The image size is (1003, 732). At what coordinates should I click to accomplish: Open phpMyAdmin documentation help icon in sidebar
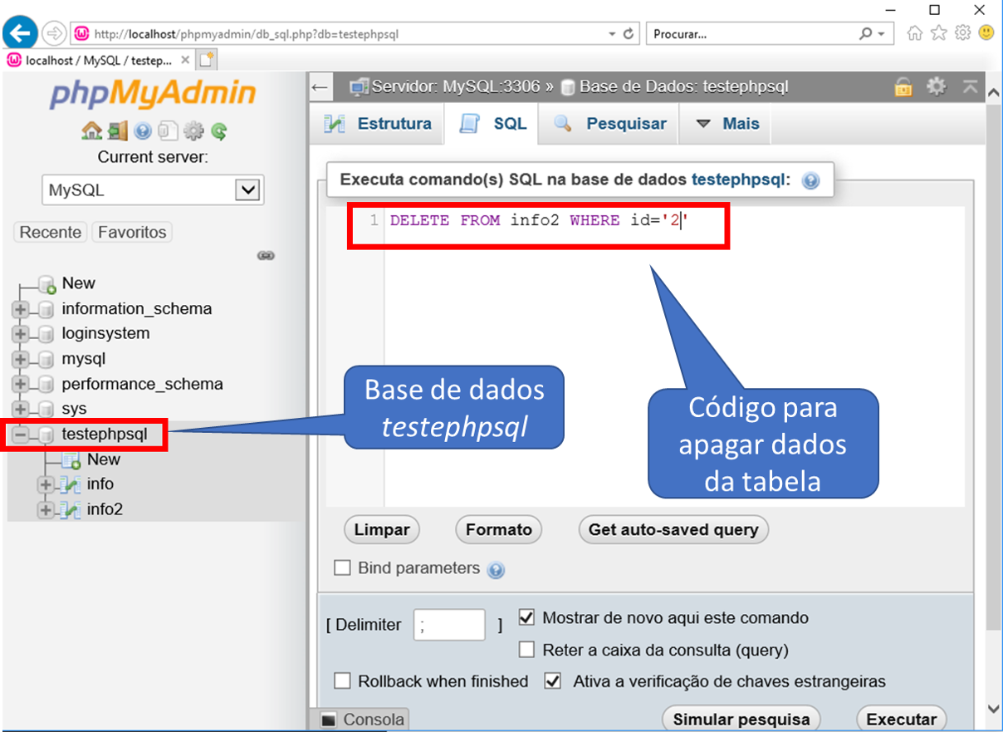click(x=143, y=131)
